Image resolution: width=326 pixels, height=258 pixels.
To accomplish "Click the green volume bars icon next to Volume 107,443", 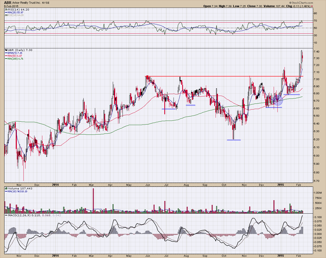I will 6,188.
